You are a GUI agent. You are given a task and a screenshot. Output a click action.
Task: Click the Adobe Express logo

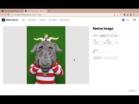10,20
